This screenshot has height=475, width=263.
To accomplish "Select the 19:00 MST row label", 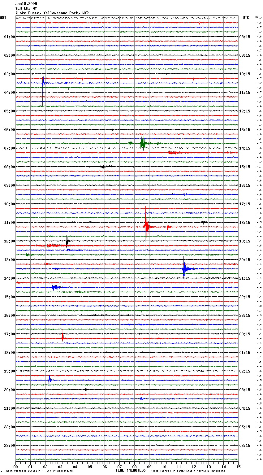I will pos(9,371).
